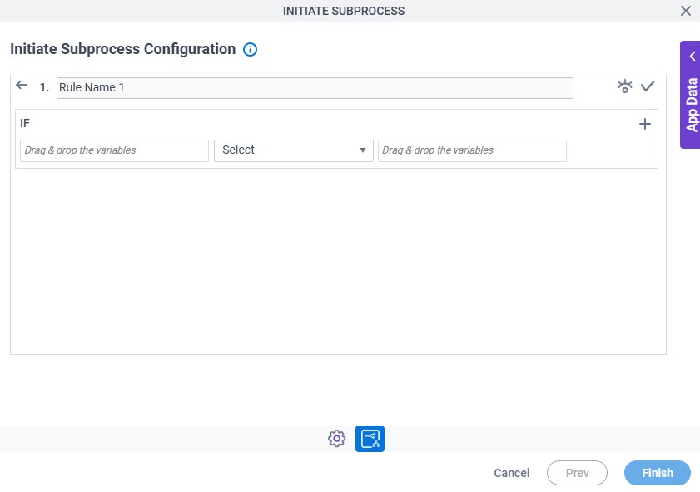Image resolution: width=700 pixels, height=492 pixels.
Task: Click the Cancel button
Action: coord(512,473)
